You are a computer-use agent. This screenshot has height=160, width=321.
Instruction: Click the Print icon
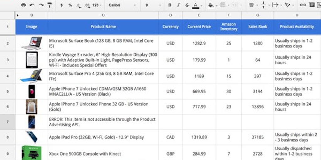23,5
